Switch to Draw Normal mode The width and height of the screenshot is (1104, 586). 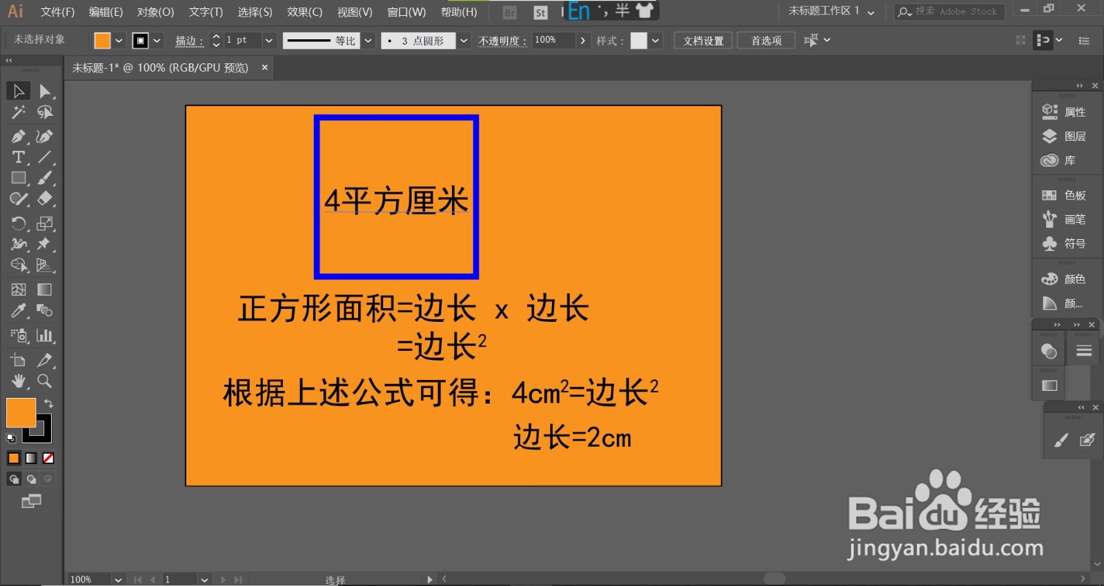[x=14, y=478]
